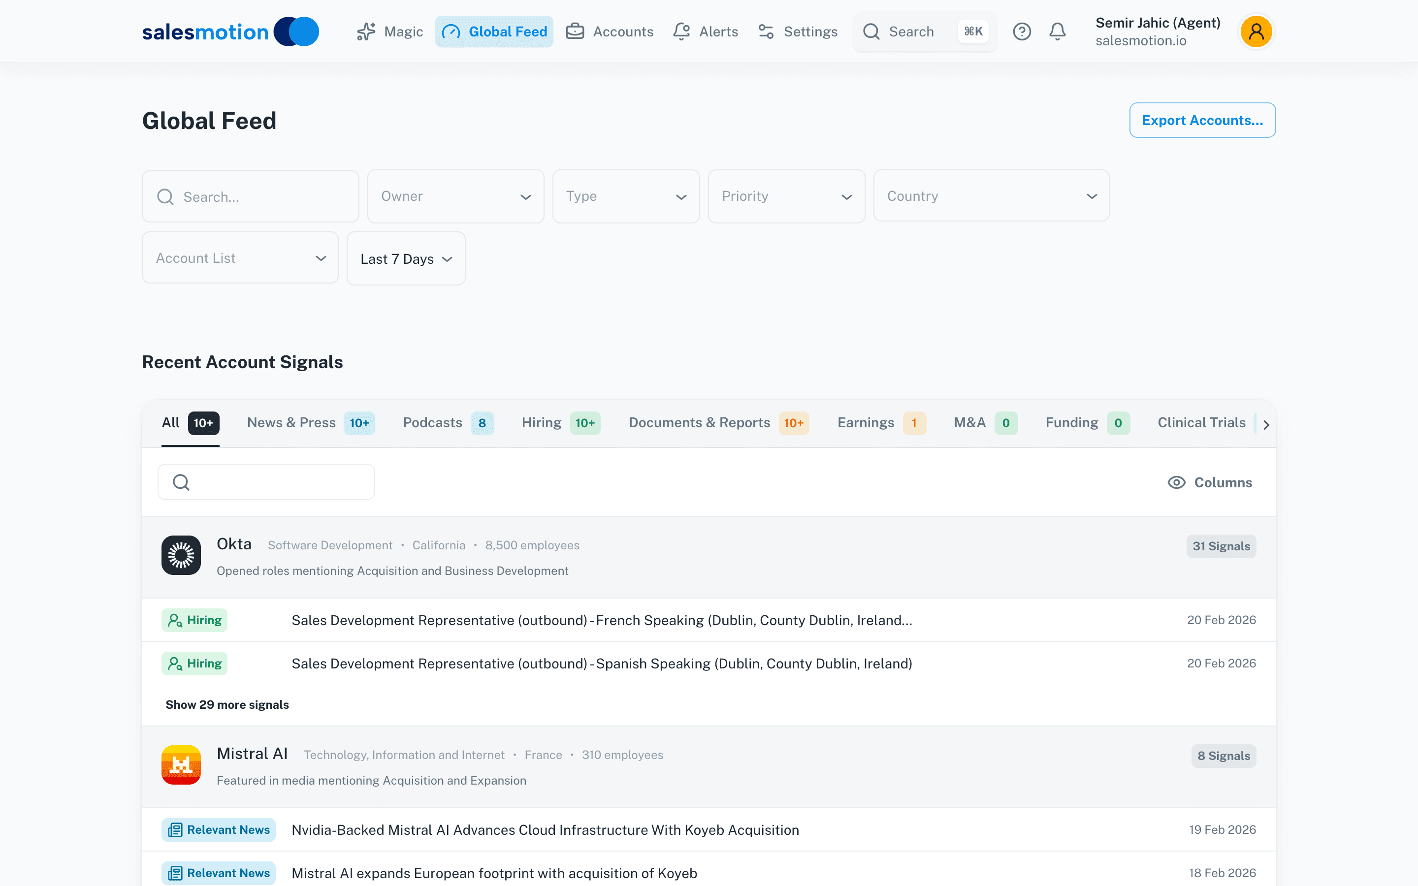Open the Country filter dropdown
This screenshot has height=886, width=1418.
[x=991, y=196]
